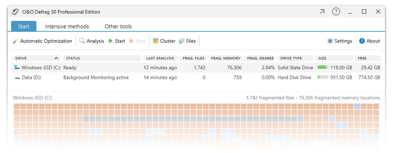Viewport: 393px width, 153px height.
Task: Select the Start tab
Action: 24,26
